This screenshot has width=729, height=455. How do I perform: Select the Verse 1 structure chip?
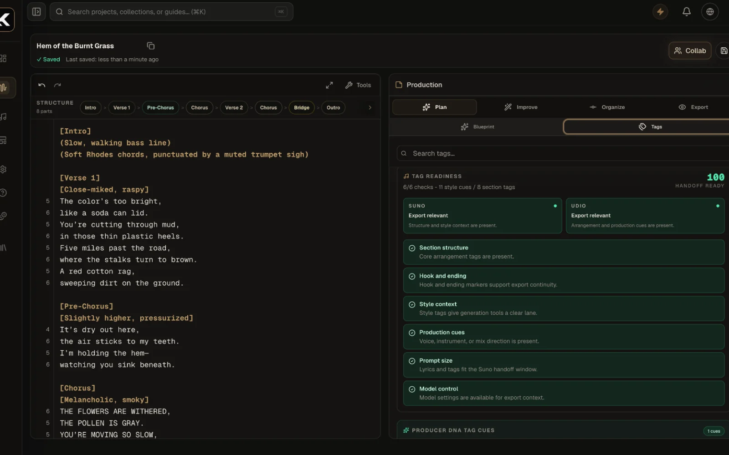122,108
